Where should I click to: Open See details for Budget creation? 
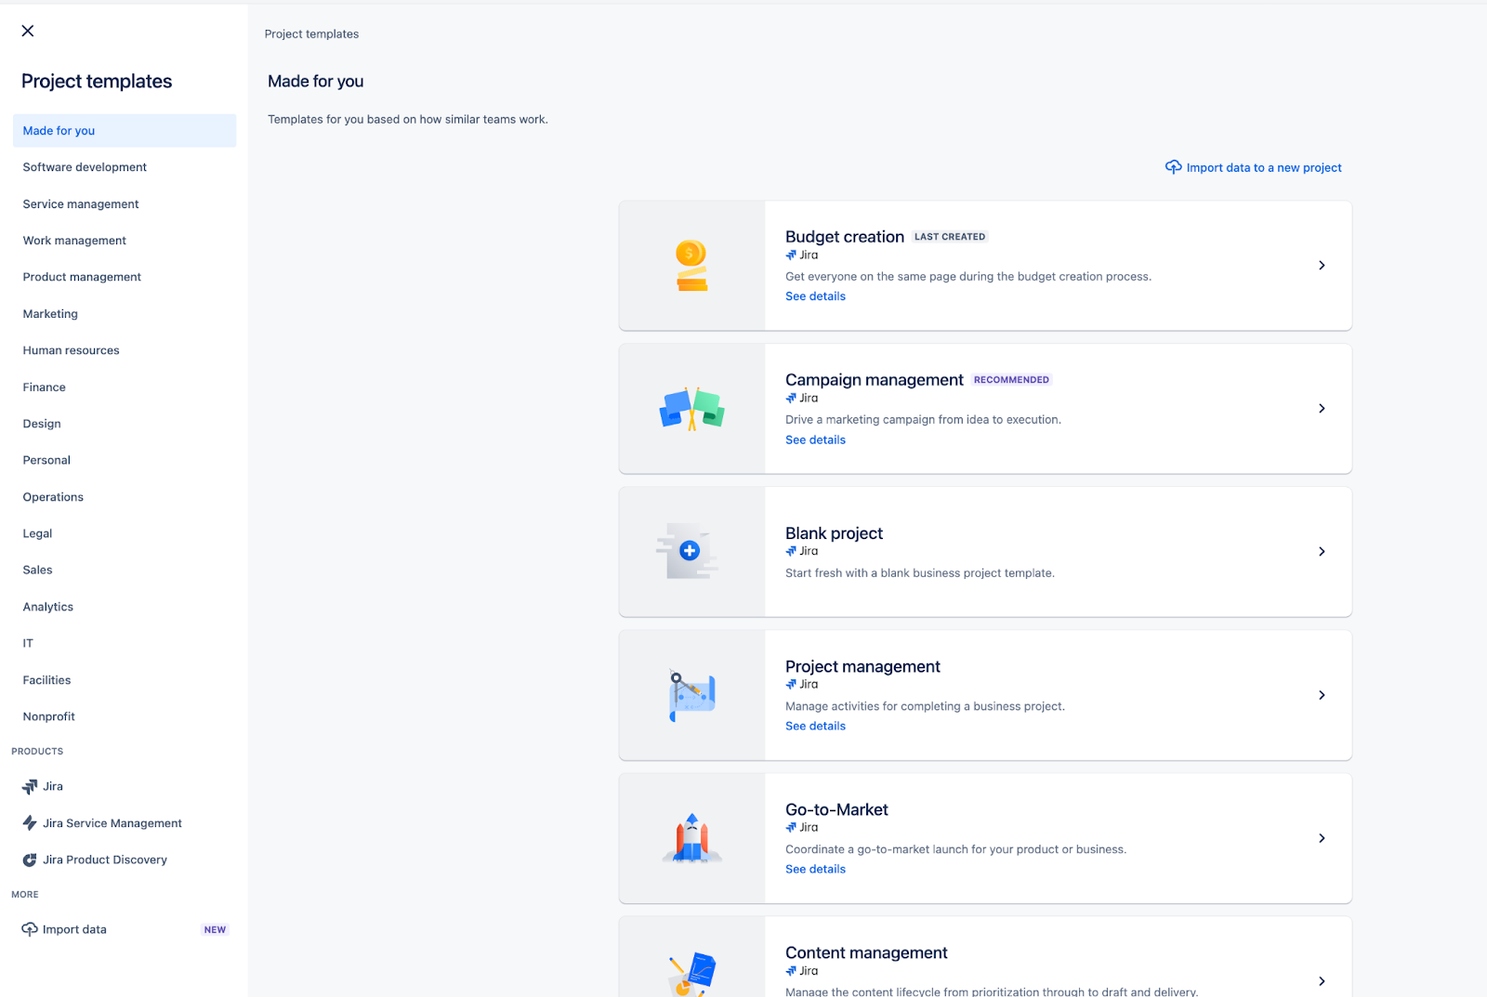coord(815,295)
